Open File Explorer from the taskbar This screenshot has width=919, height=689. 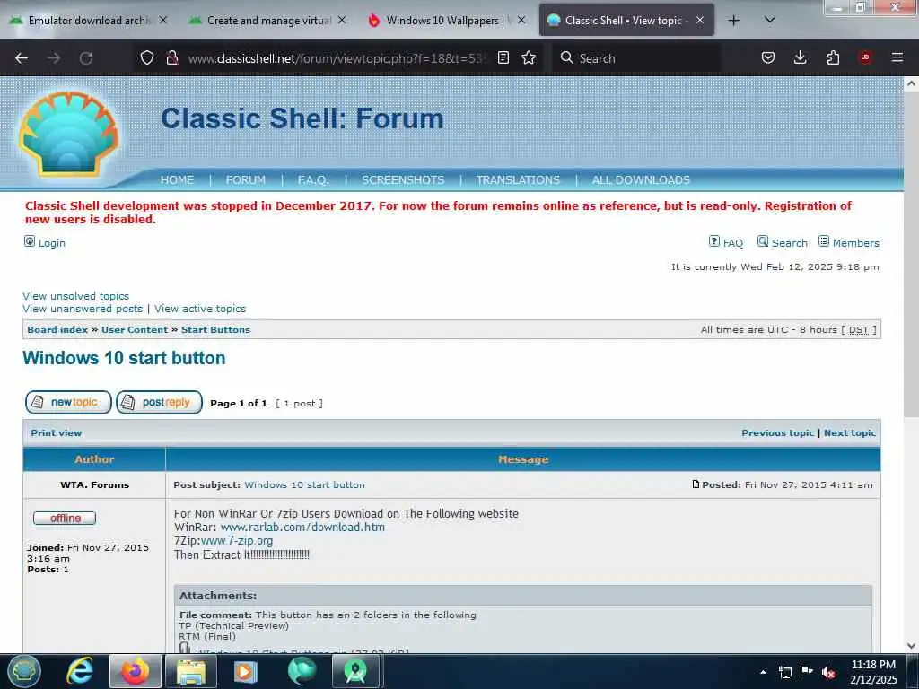[x=190, y=671]
